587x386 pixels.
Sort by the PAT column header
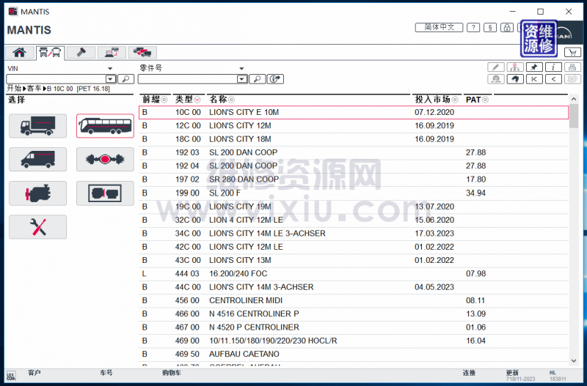(x=477, y=100)
